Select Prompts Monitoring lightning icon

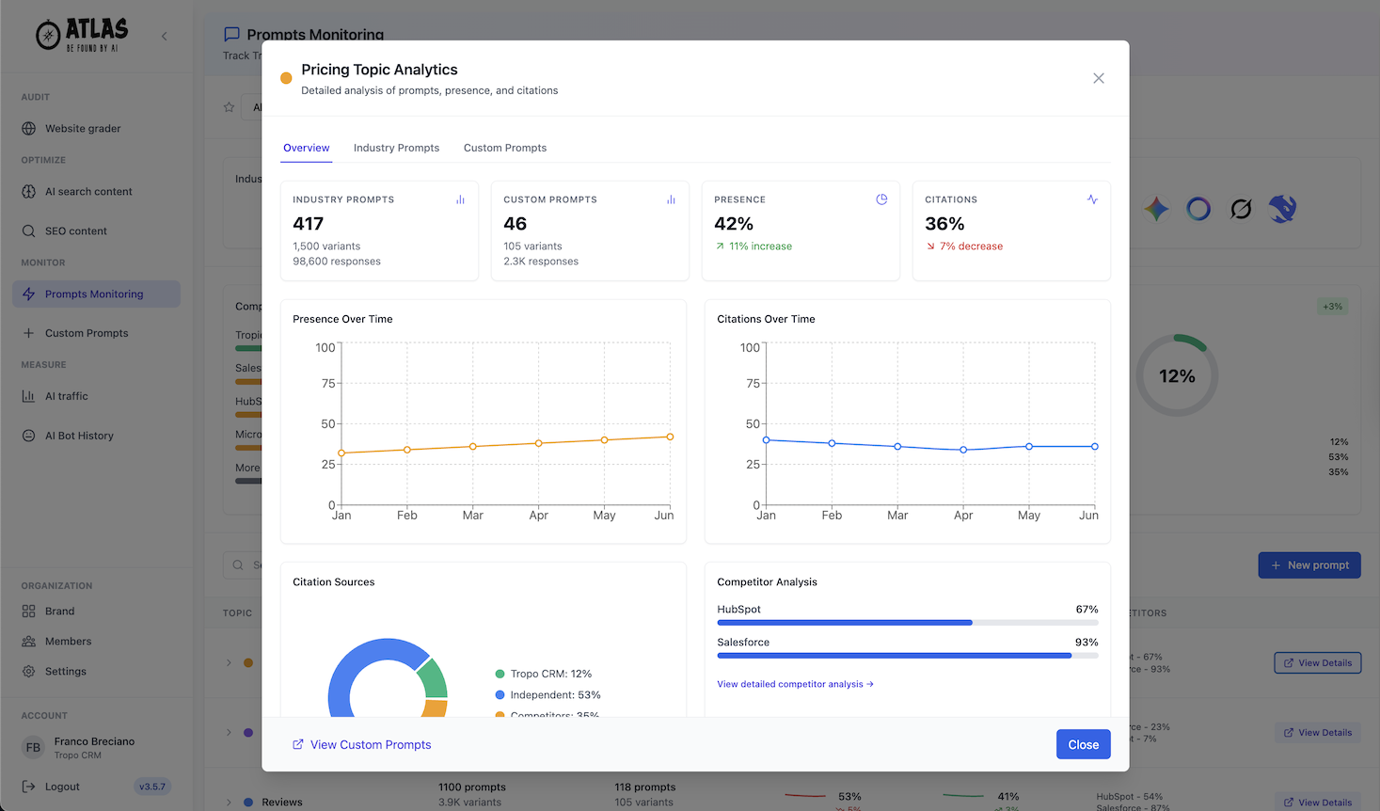pos(29,294)
